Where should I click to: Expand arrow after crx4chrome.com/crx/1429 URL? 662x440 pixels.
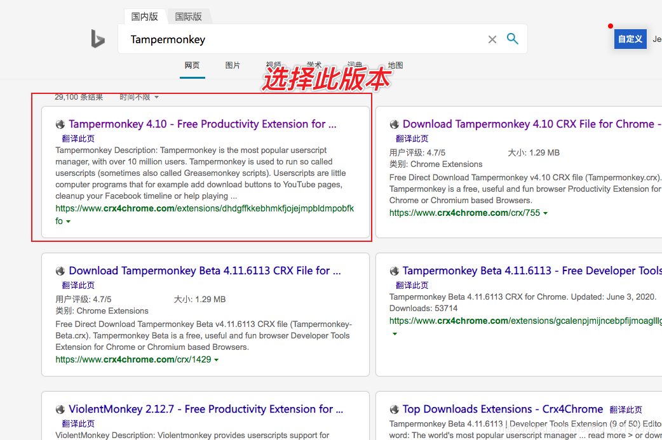(217, 360)
